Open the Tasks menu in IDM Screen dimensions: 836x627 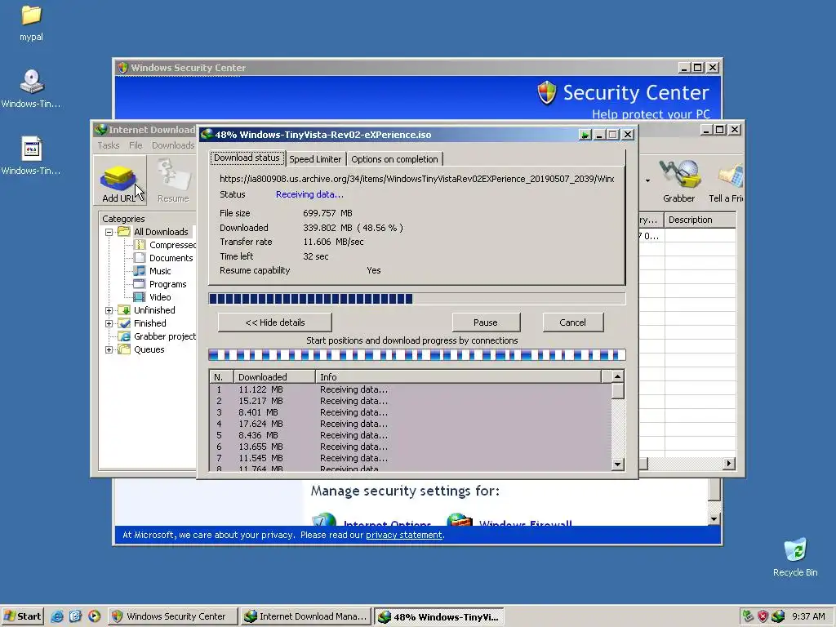point(109,145)
